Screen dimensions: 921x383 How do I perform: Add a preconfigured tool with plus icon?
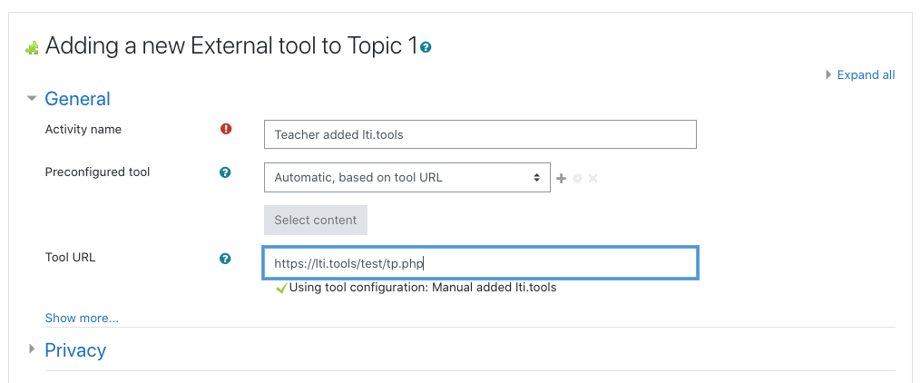[562, 178]
